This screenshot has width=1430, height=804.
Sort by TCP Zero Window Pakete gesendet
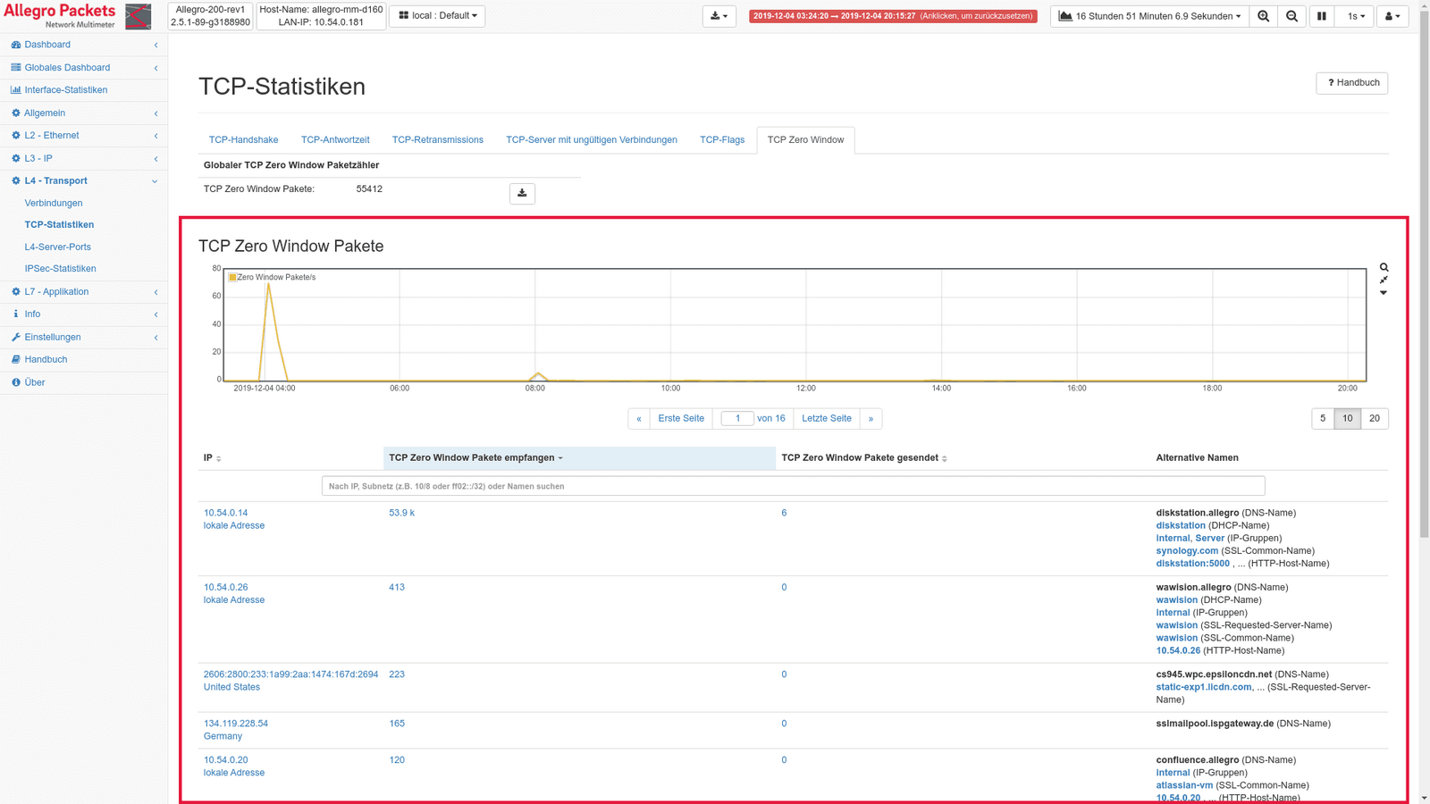click(863, 457)
